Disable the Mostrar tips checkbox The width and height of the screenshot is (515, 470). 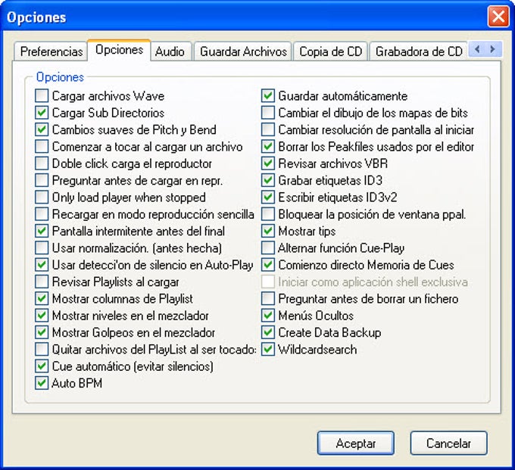(x=268, y=231)
